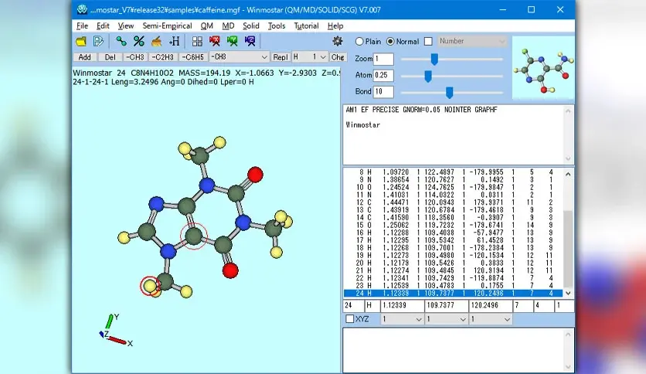This screenshot has height=374, width=646.
Task: Open settings via the gear icon
Action: (338, 41)
